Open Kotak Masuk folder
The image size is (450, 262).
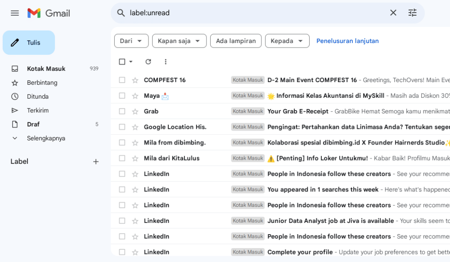(46, 69)
